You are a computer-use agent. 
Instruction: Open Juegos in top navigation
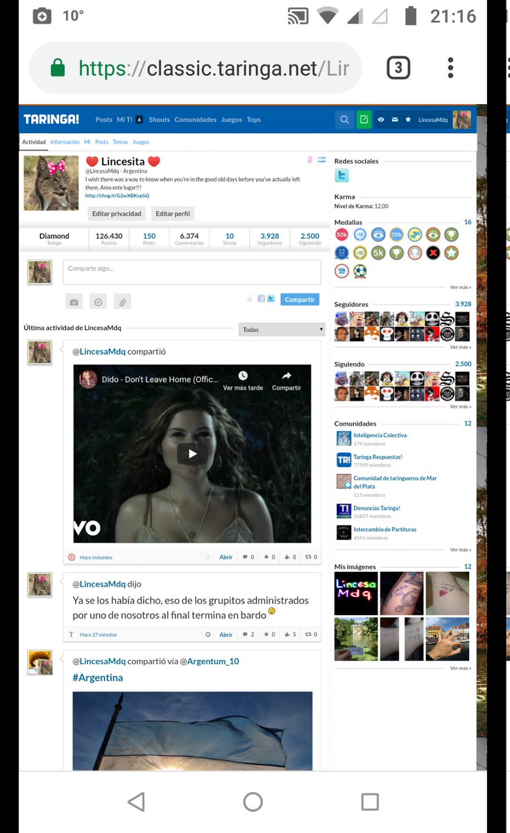pyautogui.click(x=232, y=119)
